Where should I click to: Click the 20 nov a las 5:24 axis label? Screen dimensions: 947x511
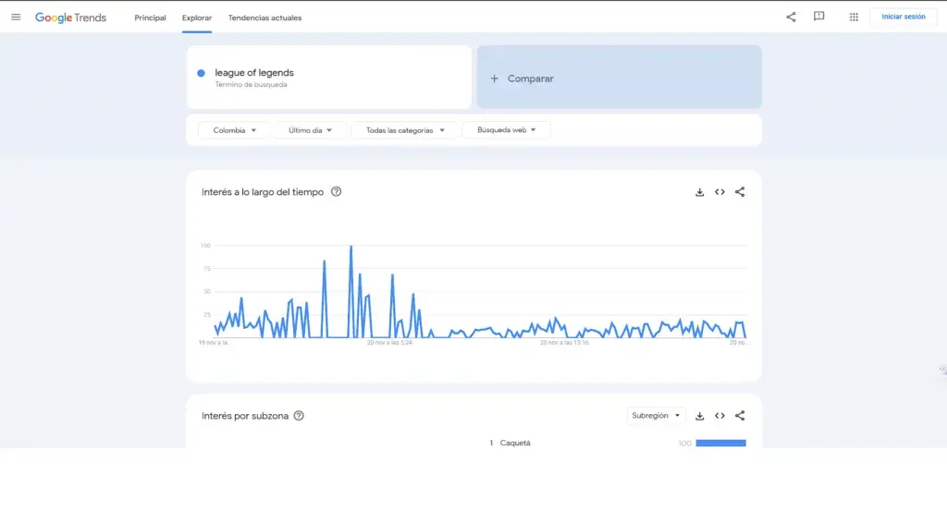point(389,343)
